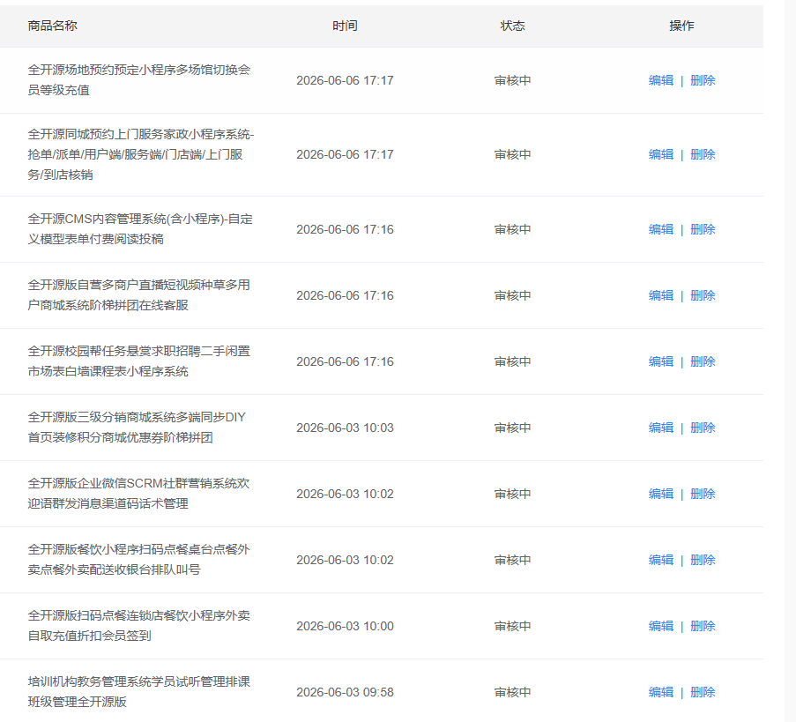Click 编辑 on the CMS内容管理系统 row
The image size is (796, 722).
pyautogui.click(x=661, y=229)
